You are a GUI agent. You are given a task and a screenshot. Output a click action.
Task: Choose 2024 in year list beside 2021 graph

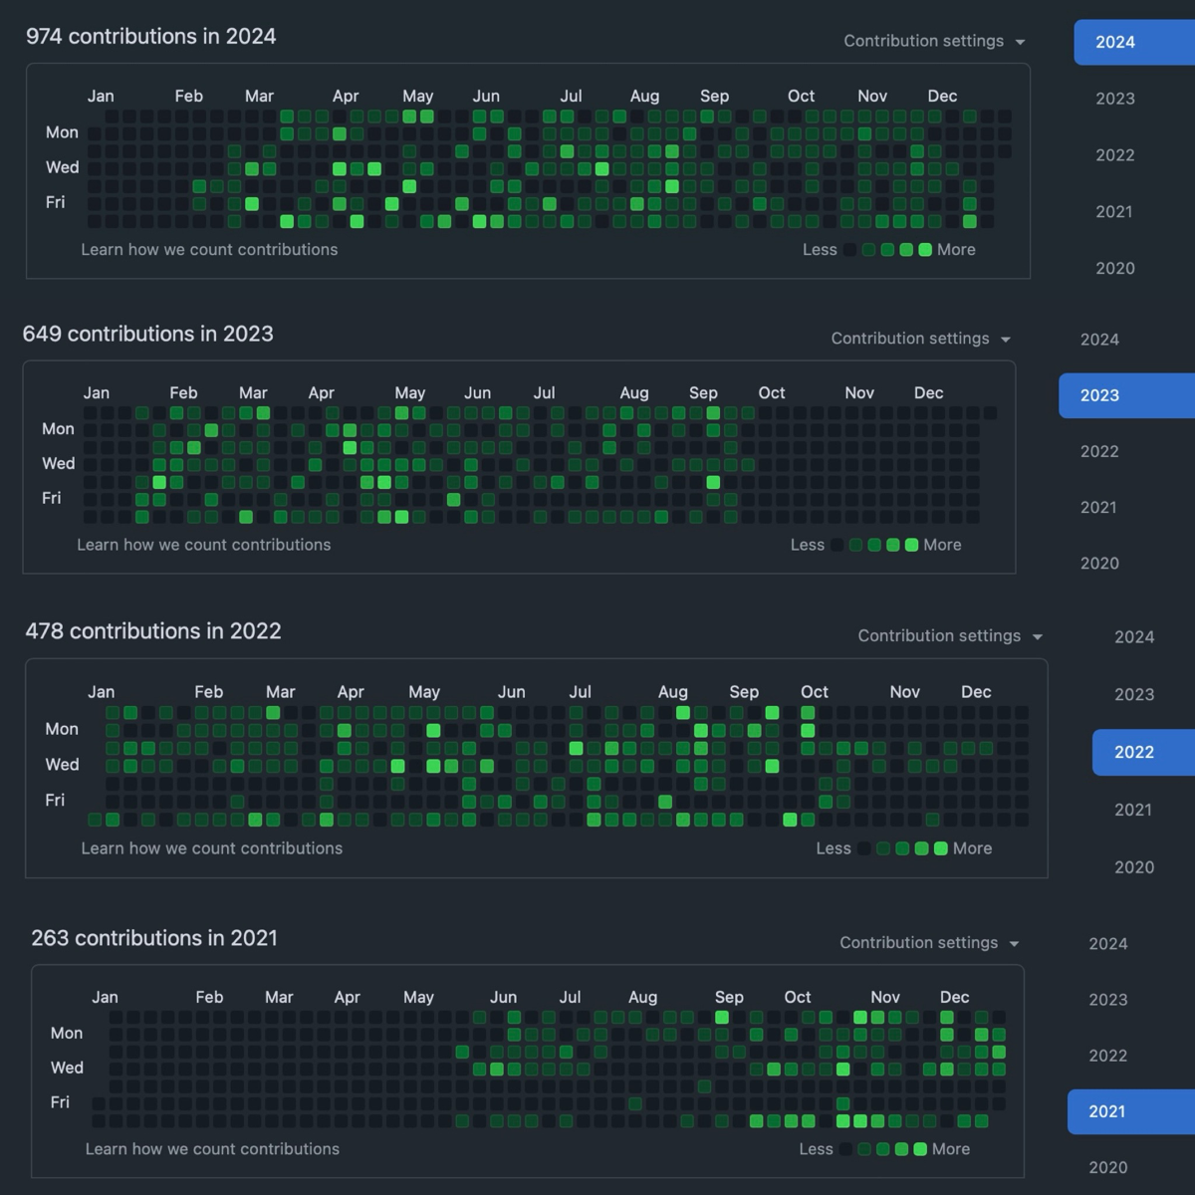(x=1108, y=943)
